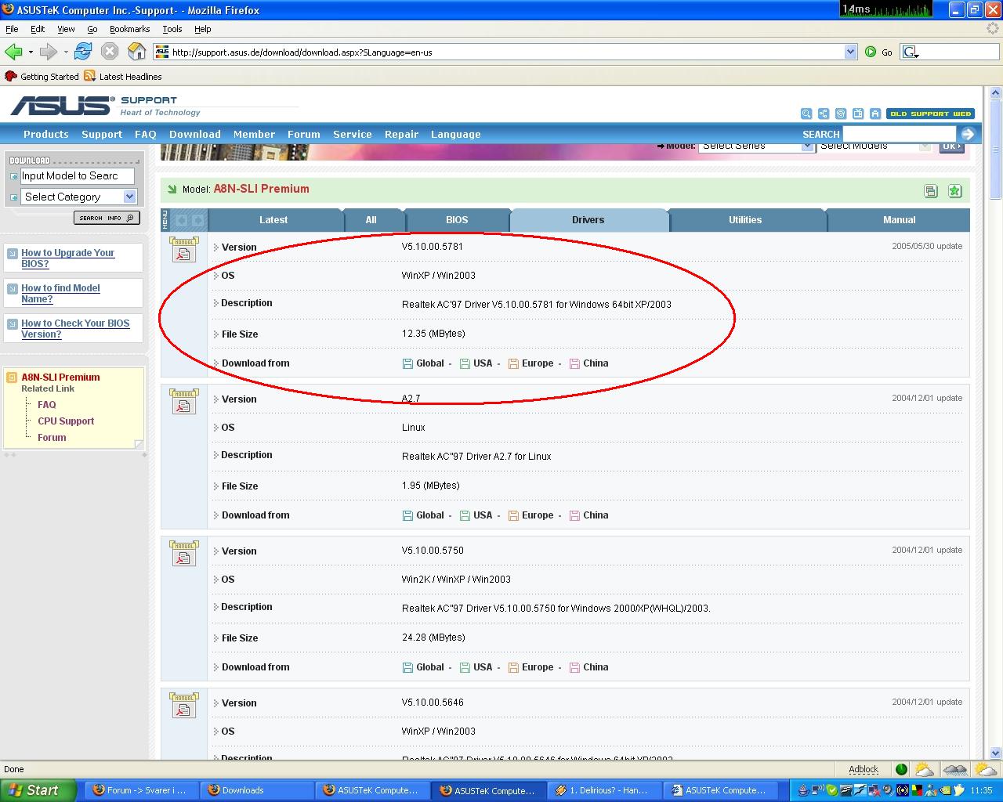This screenshot has height=802, width=1003.
Task: Switch to the Utilities tab
Action: click(745, 220)
